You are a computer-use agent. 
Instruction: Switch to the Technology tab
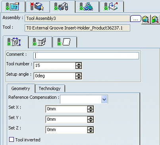tap(50, 88)
